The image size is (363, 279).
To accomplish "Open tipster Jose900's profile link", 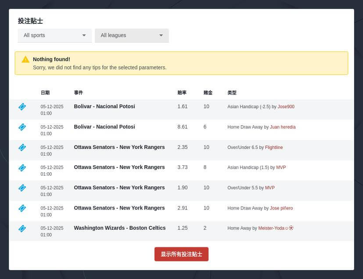I will click(x=286, y=107).
